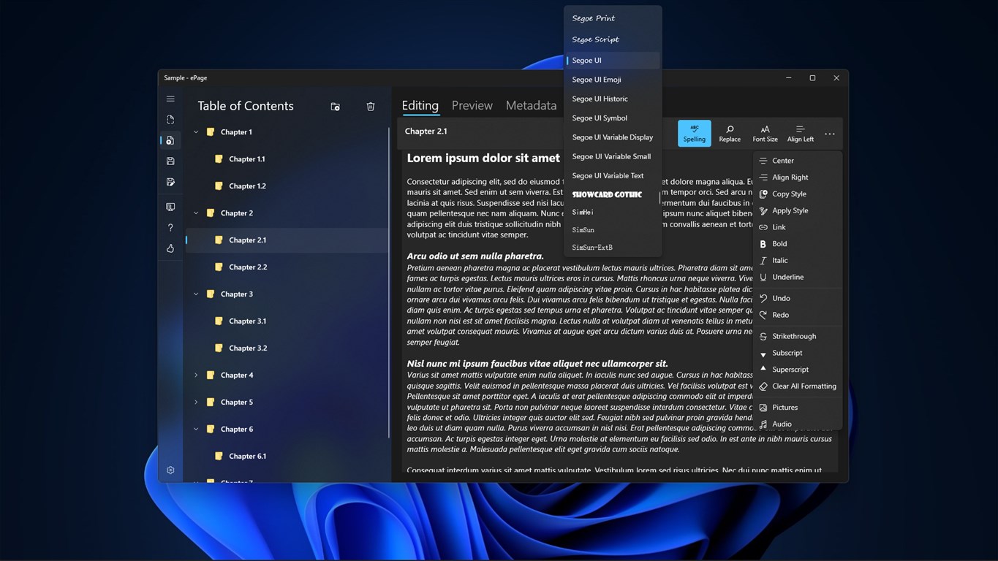Toggle Strikethrough in the menu
The height and width of the screenshot is (561, 998).
(x=798, y=336)
